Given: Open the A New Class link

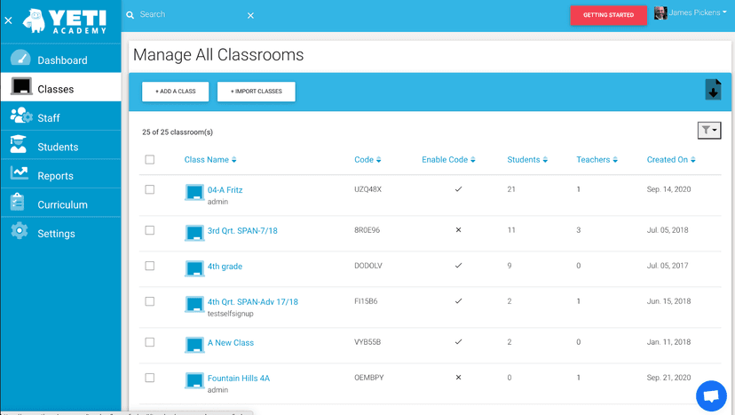Looking at the screenshot, I should point(231,343).
